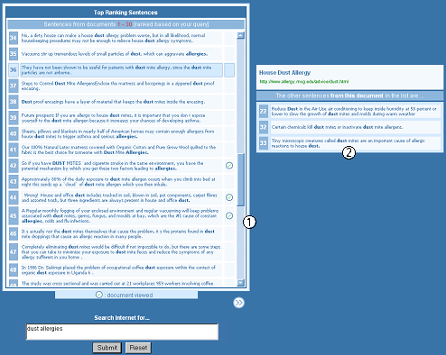Select rank number 46 box
The width and height of the screenshot is (446, 355).
(14, 233)
